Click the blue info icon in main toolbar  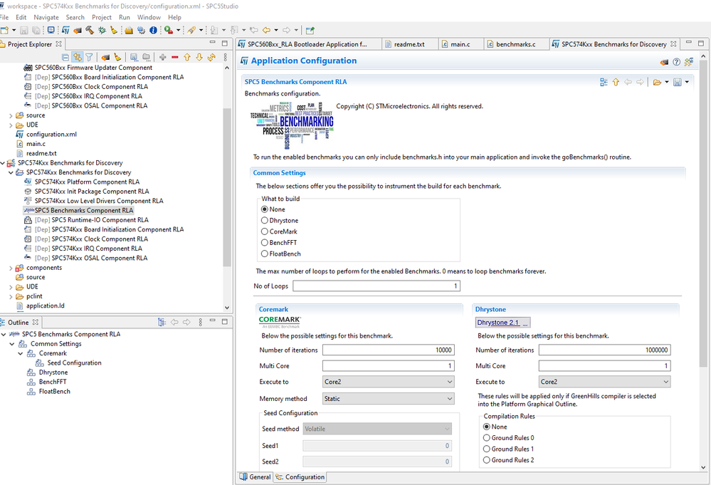153,31
